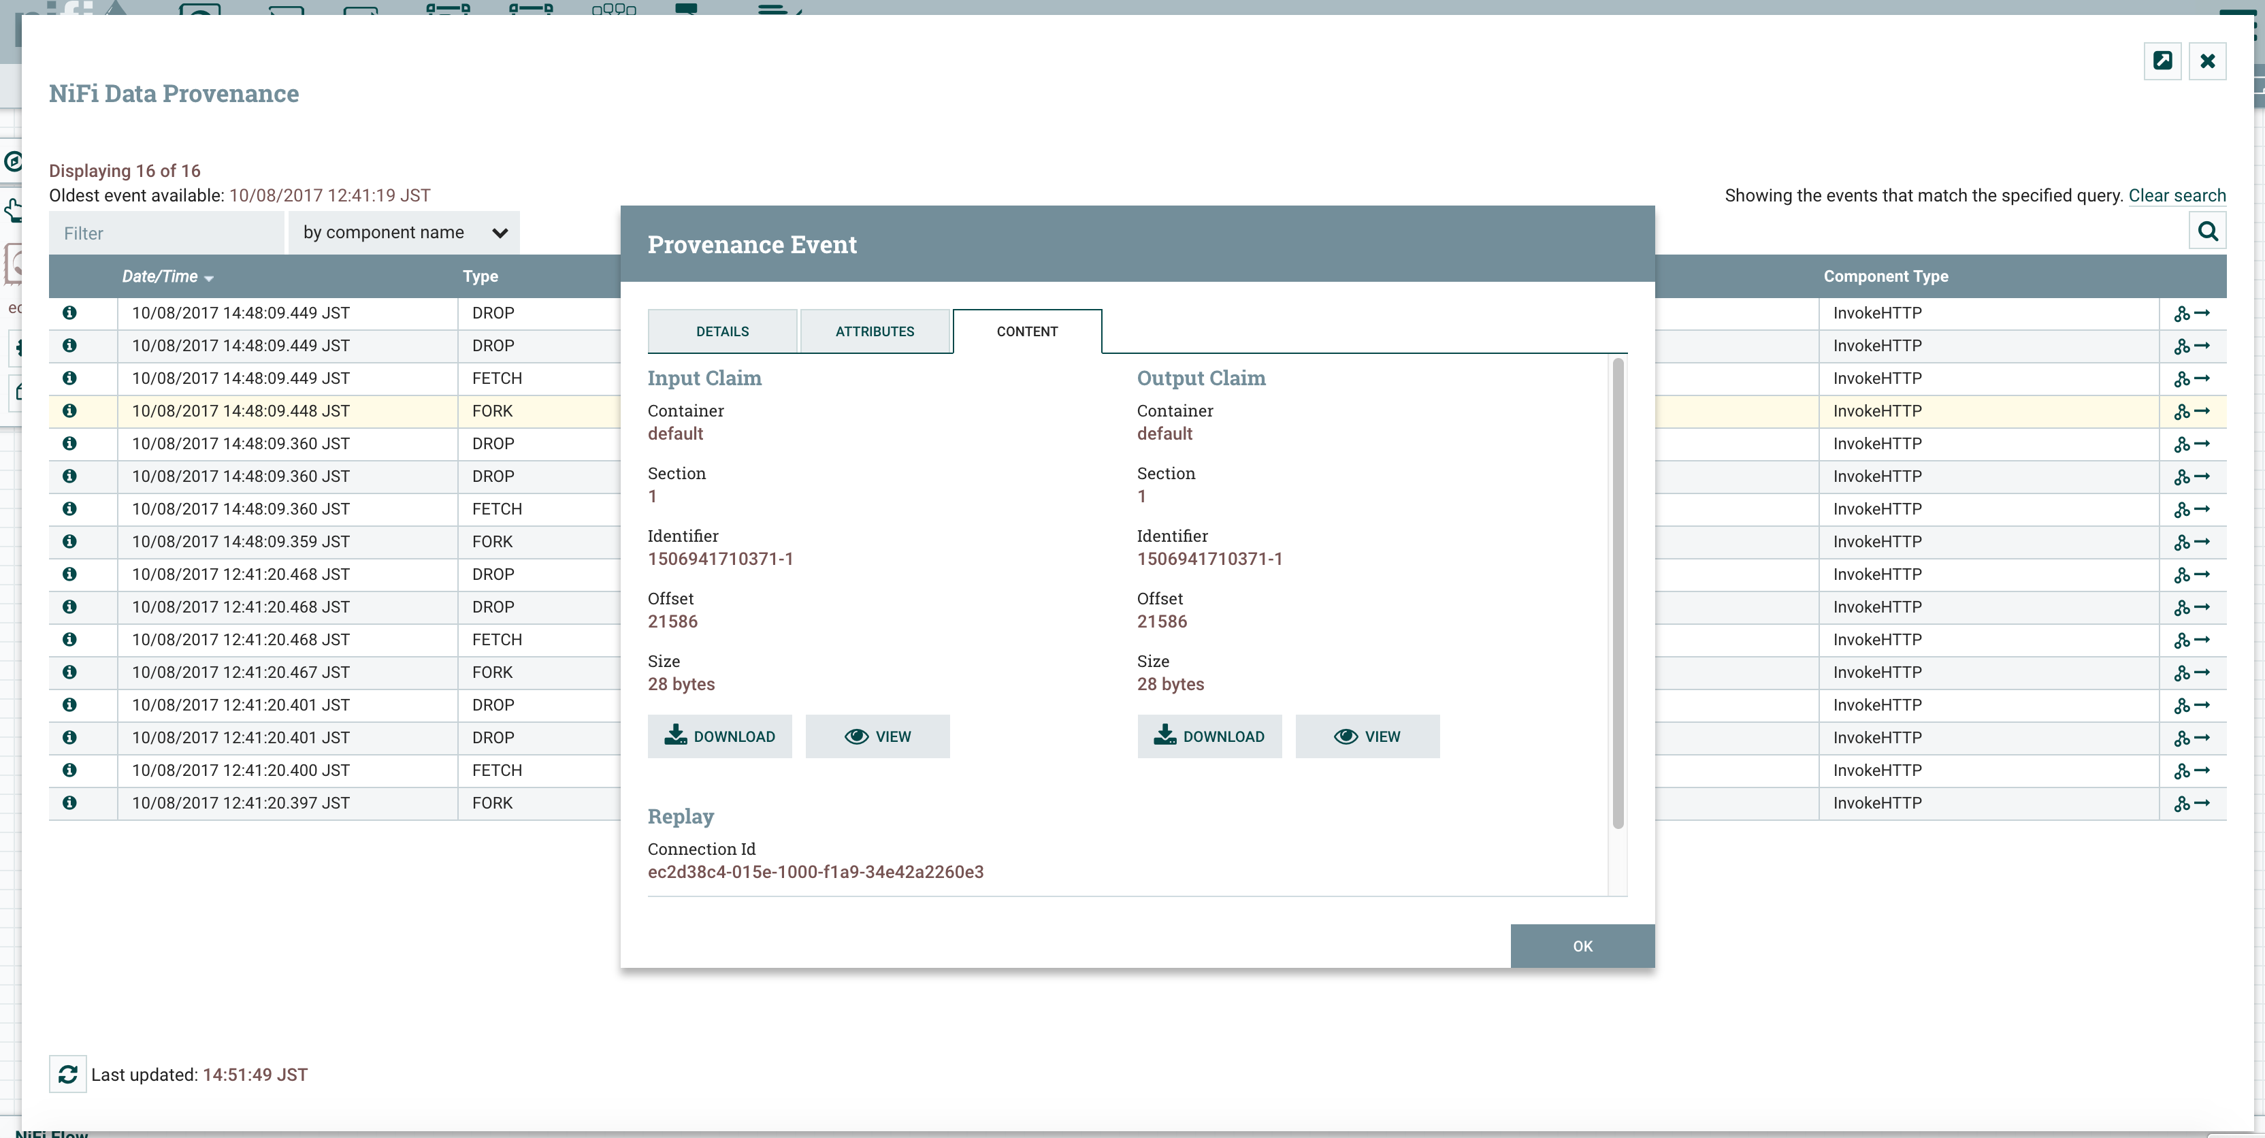Click the Clear search link
2265x1138 pixels.
(x=2177, y=195)
